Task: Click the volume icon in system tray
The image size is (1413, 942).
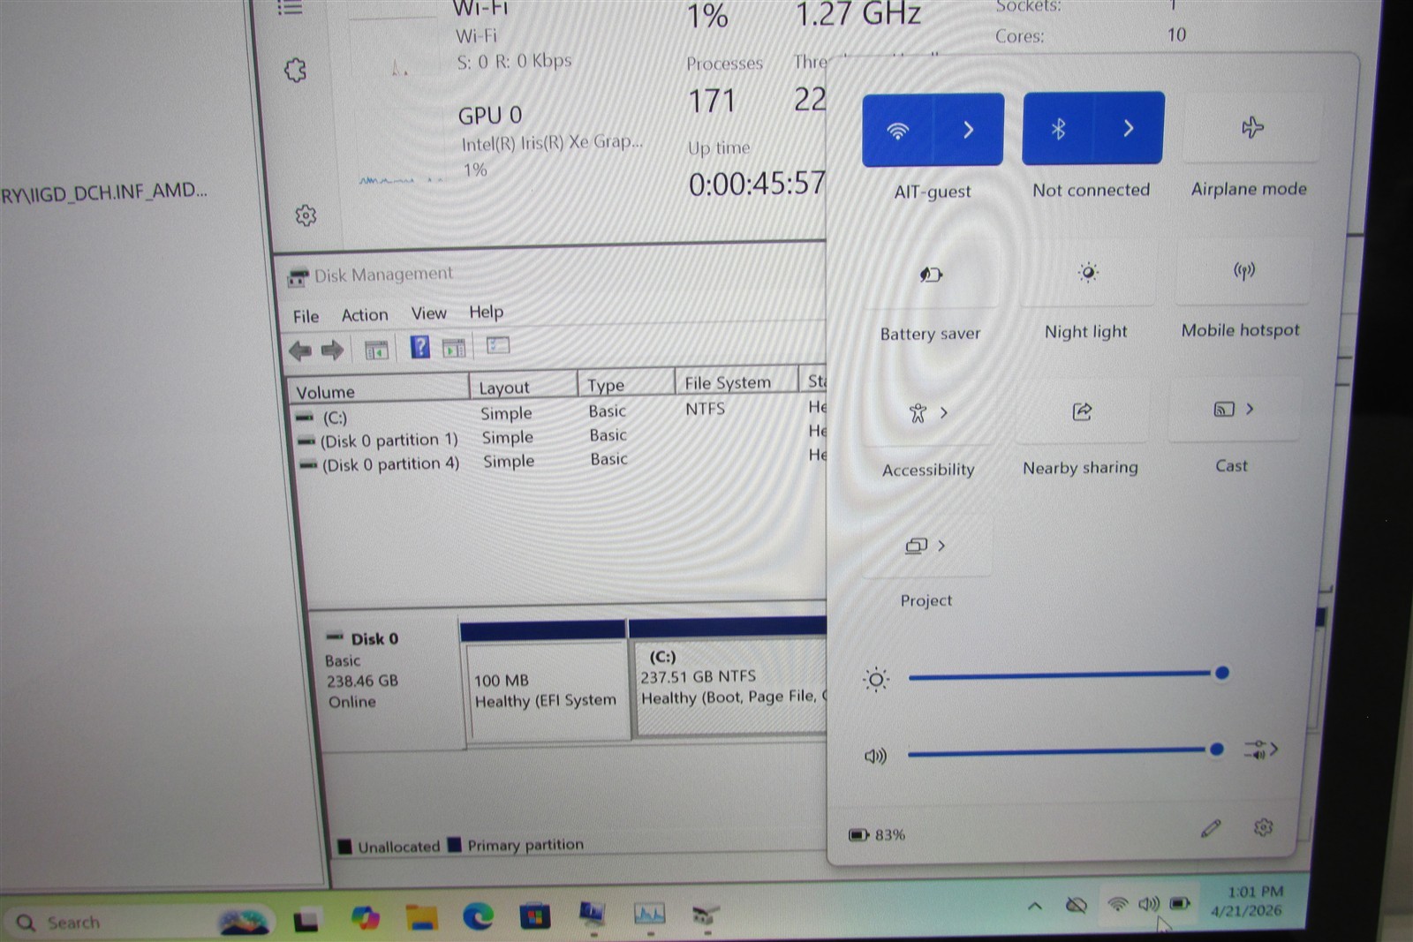Action: [x=1149, y=903]
